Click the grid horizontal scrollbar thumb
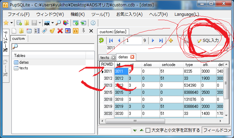Screen dimensions: 234x138 click(135, 121)
